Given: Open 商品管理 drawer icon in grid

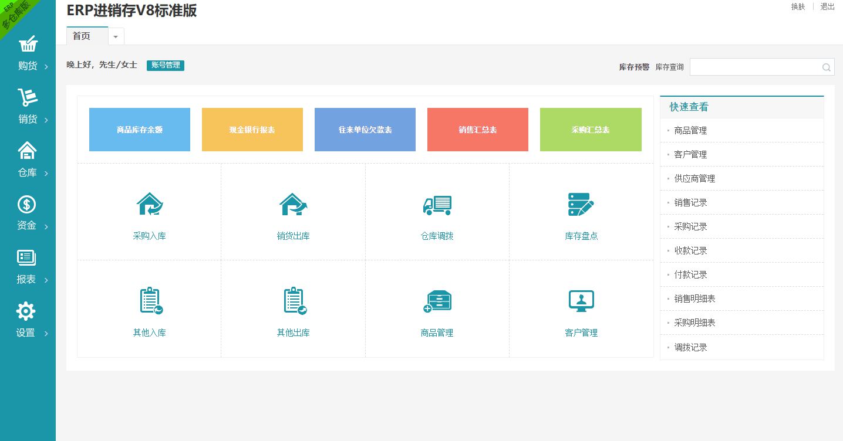Looking at the screenshot, I should [x=437, y=301].
